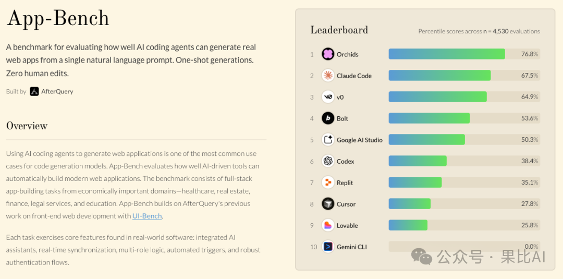Click the Google AI Studio icon
The image size is (563, 279).
pyautogui.click(x=328, y=140)
